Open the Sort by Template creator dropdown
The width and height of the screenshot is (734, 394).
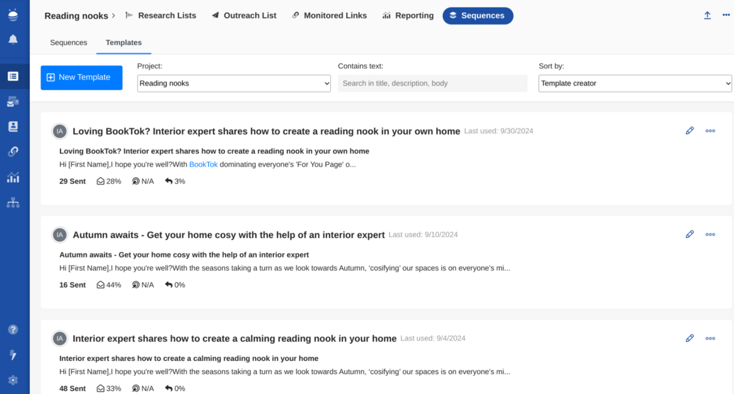coord(634,83)
